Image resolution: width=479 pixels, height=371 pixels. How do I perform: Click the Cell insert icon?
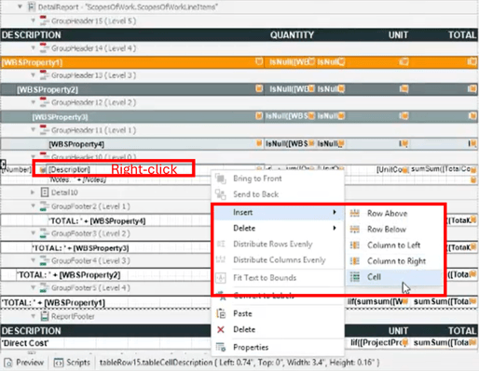point(355,277)
